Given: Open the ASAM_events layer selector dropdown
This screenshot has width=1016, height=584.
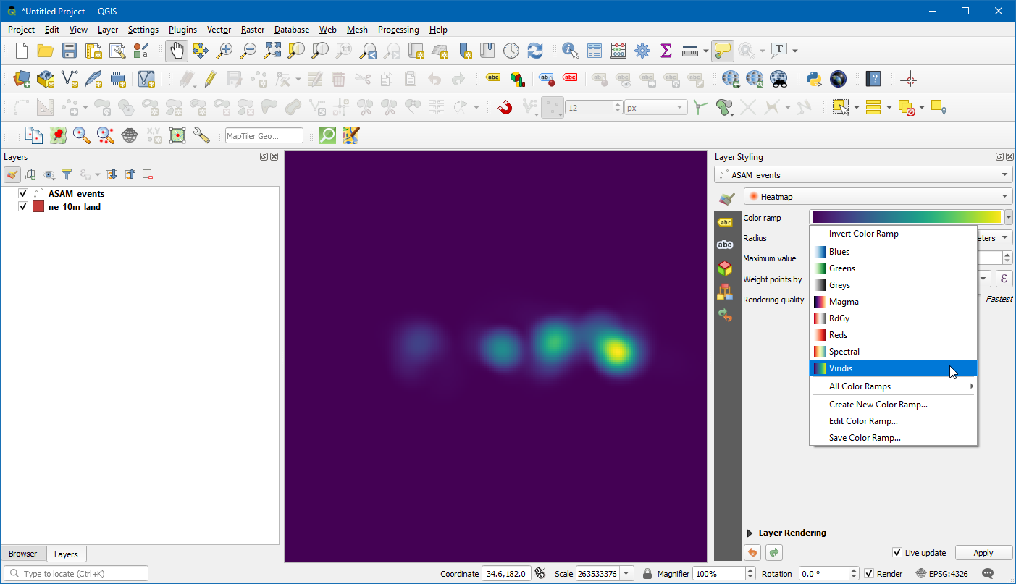Looking at the screenshot, I should click(x=862, y=175).
